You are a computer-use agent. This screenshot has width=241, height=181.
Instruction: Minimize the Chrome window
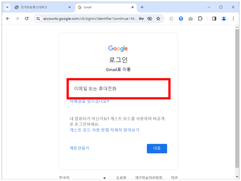pyautogui.click(x=209, y=7)
